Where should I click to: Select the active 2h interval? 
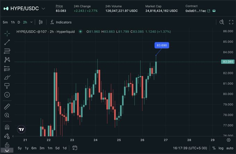[x=25, y=22]
